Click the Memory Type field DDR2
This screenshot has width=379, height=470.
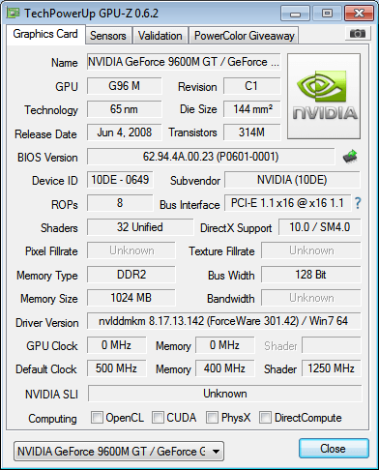(x=131, y=275)
